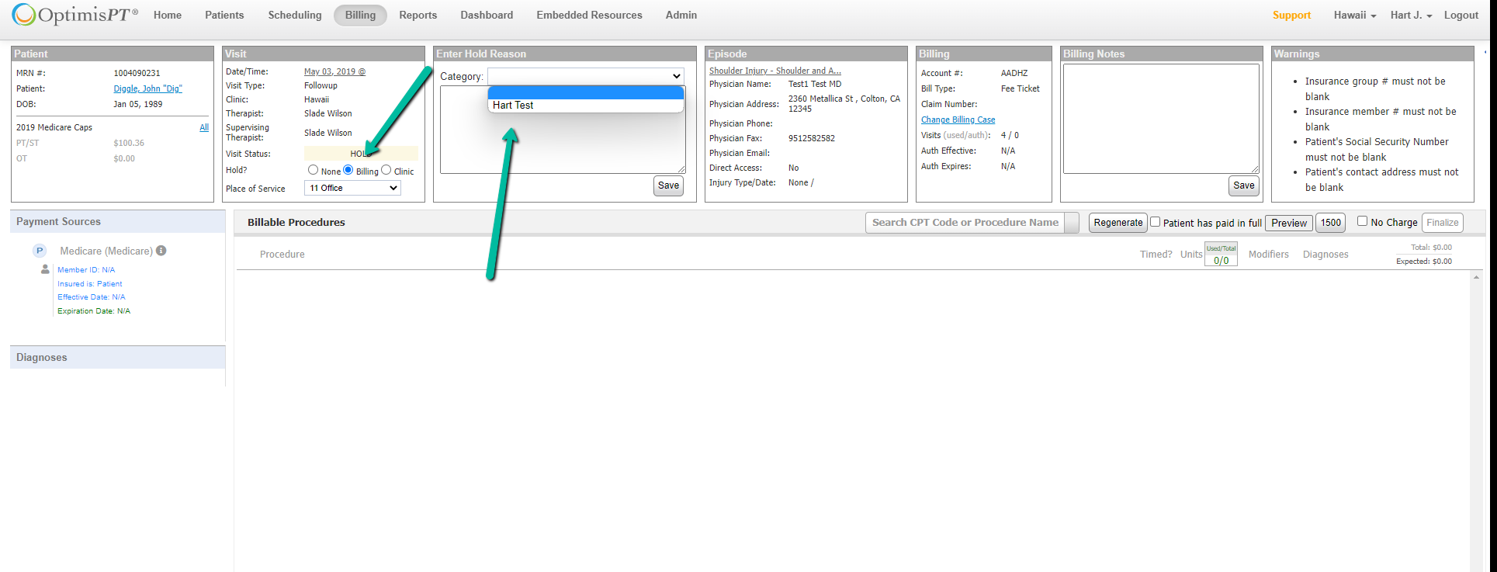Click the Timed? column header
This screenshot has height=572, width=1497.
click(1156, 255)
